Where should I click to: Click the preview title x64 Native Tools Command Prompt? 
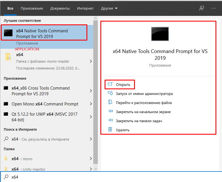(x=160, y=54)
